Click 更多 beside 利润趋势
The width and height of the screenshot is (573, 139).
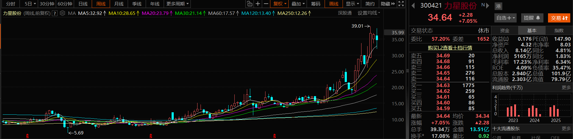[566, 87]
